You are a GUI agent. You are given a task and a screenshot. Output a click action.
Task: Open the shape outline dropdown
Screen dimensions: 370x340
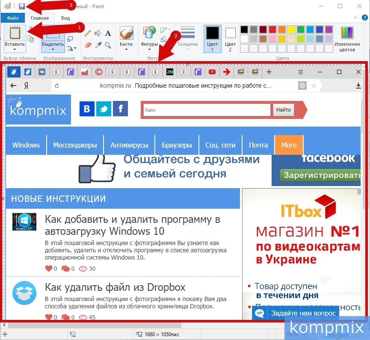point(165,30)
